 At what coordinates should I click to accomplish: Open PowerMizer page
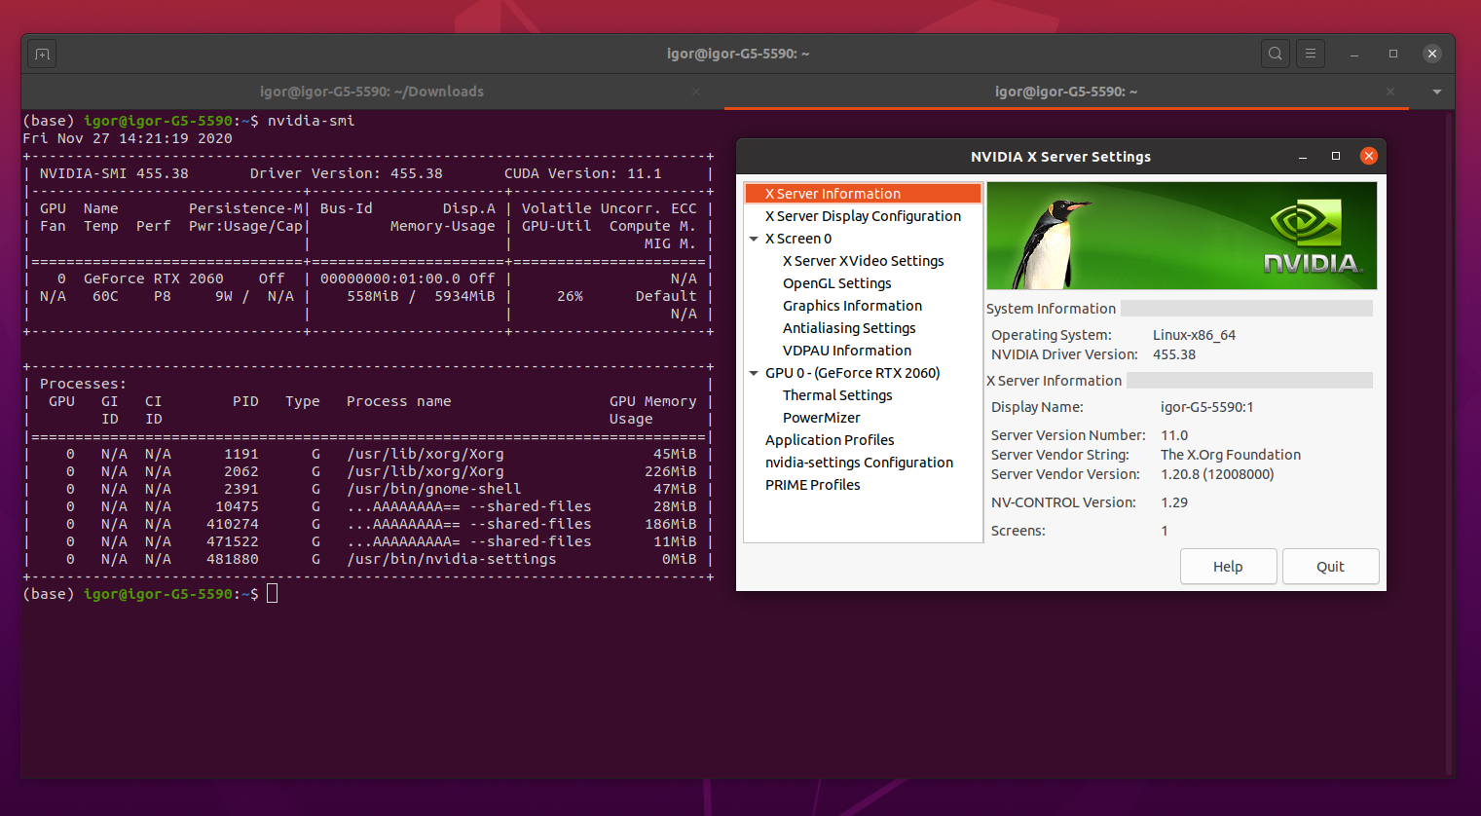(x=822, y=418)
